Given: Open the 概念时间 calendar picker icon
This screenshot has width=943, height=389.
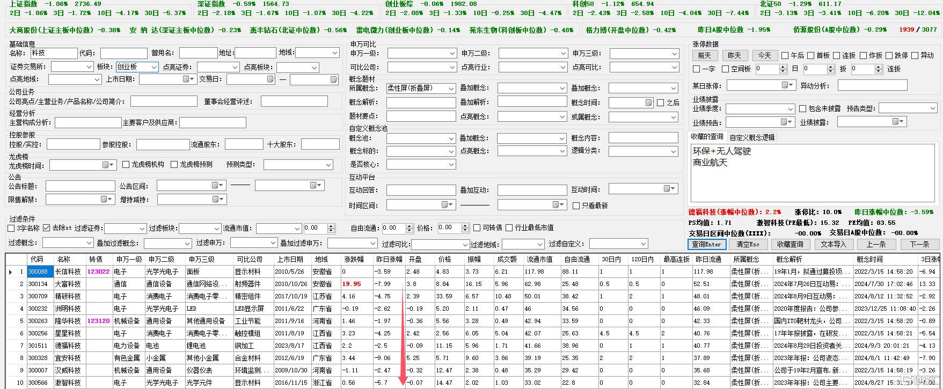Looking at the screenshot, I should coord(649,102).
